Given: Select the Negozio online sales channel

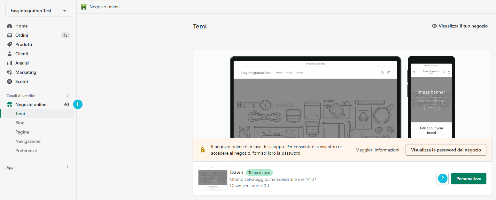Looking at the screenshot, I should 31,104.
